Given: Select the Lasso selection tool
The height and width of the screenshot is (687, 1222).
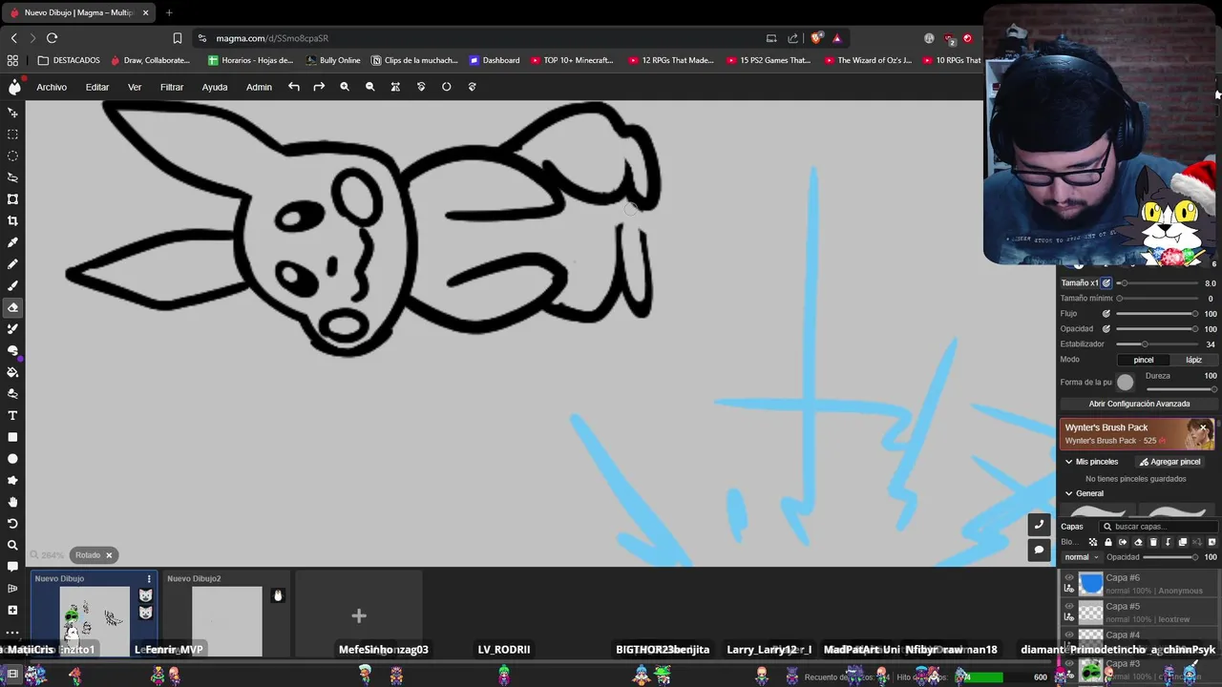Looking at the screenshot, I should tap(12, 177).
